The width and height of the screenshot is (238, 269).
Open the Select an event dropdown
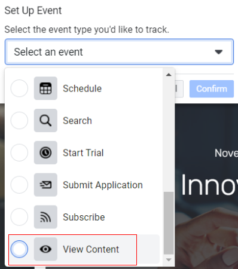pos(119,52)
